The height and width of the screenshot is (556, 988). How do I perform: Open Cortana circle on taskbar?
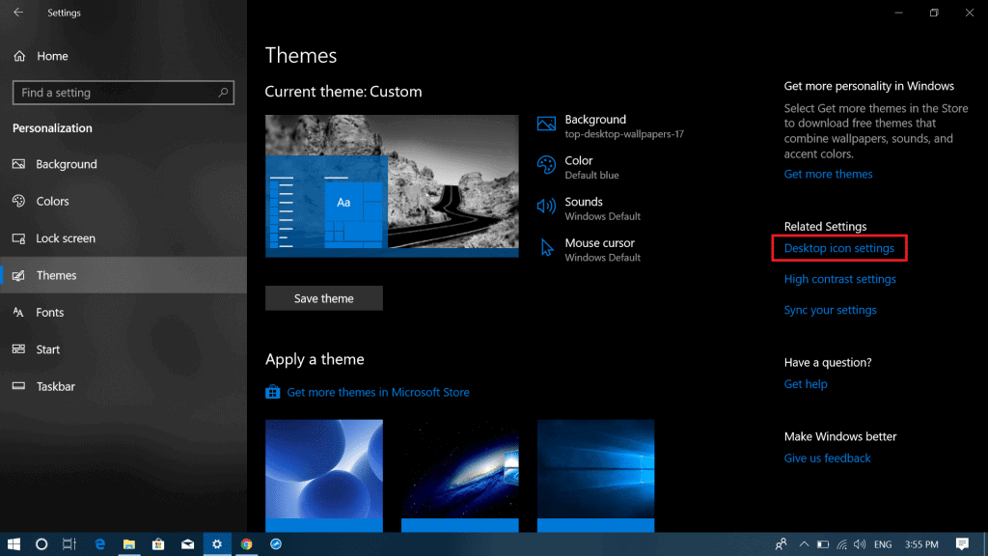click(41, 544)
